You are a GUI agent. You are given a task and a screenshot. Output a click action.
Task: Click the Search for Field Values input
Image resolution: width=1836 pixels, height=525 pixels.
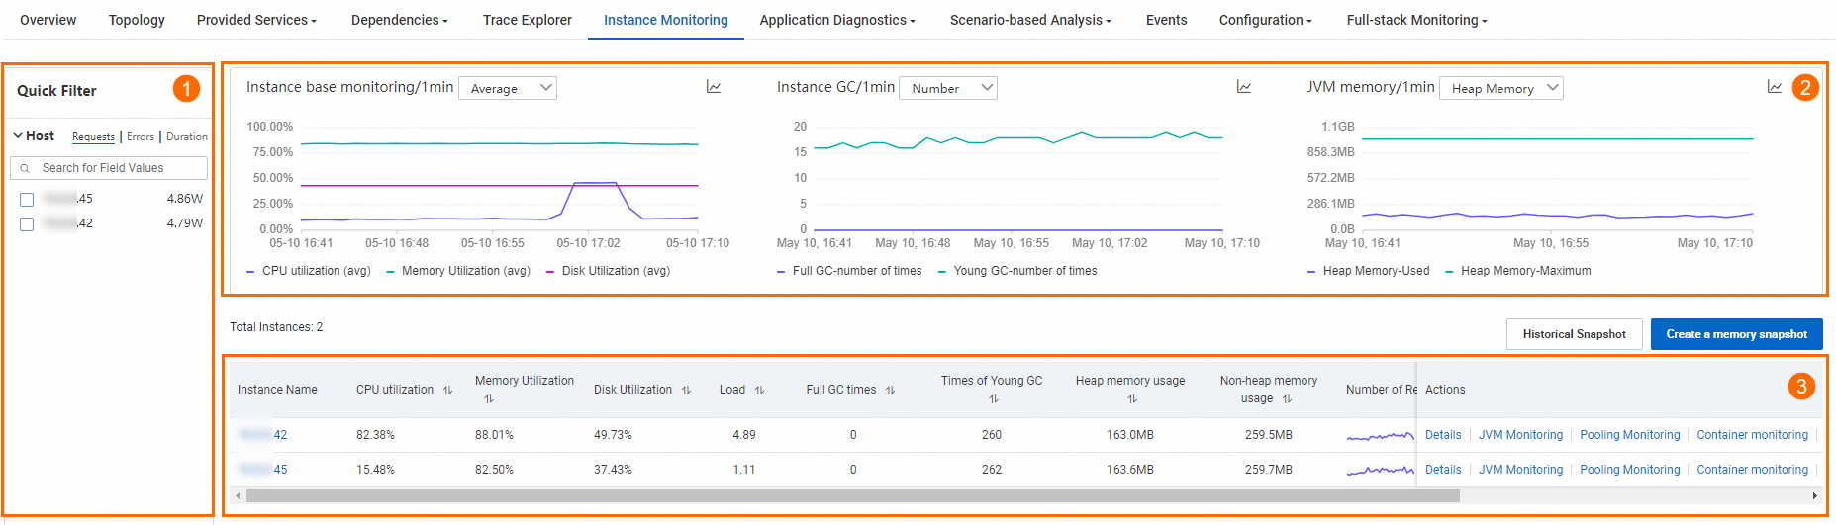pyautogui.click(x=109, y=168)
